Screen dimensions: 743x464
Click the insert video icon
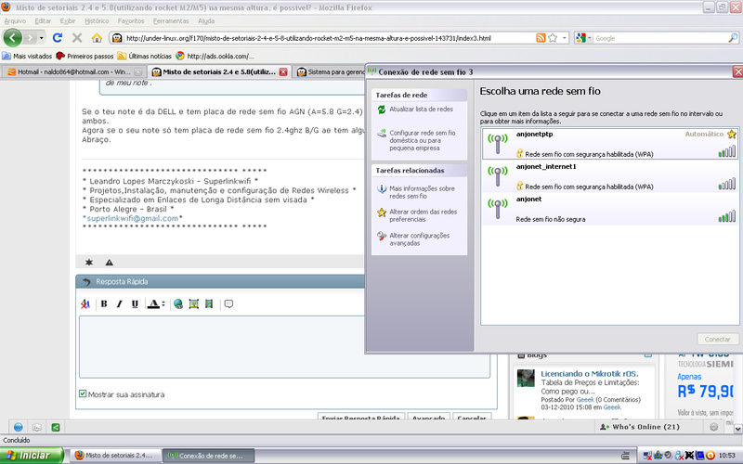[209, 304]
